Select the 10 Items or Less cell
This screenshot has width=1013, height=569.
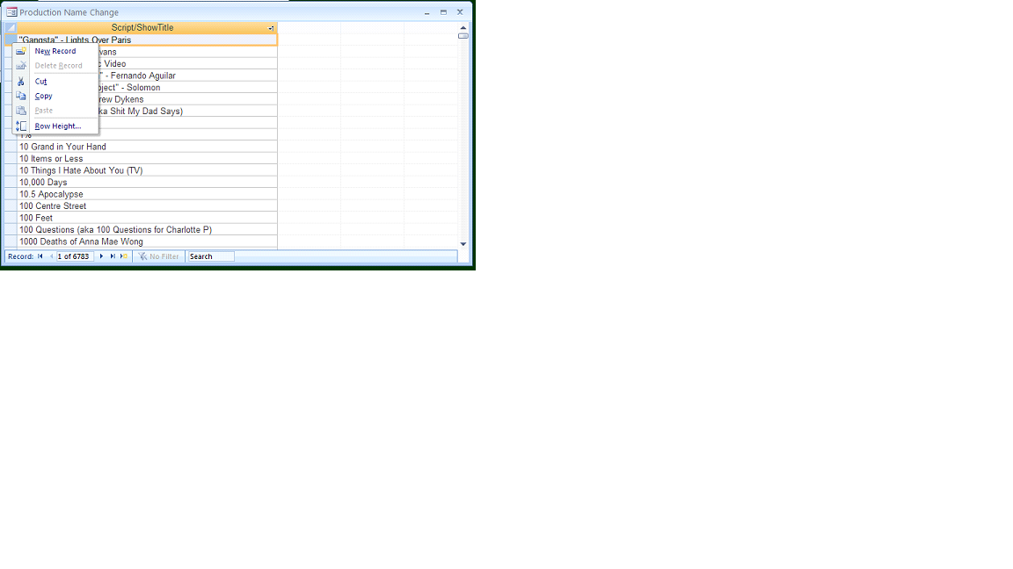tap(148, 159)
